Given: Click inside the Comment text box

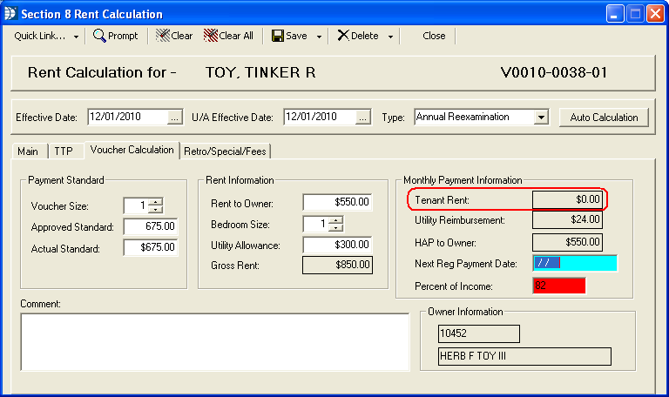Looking at the screenshot, I should (215, 342).
